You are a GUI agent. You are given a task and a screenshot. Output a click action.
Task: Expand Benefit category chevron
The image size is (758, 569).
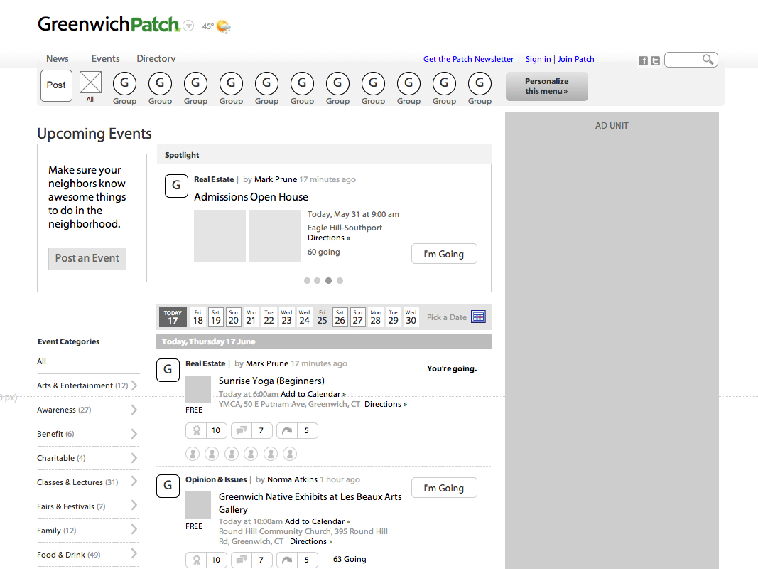point(134,434)
